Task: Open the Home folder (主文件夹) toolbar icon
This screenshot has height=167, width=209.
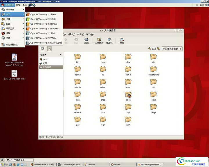Action: tap(99, 41)
